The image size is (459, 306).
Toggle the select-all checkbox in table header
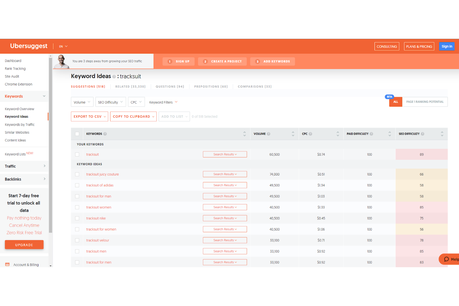click(x=77, y=134)
